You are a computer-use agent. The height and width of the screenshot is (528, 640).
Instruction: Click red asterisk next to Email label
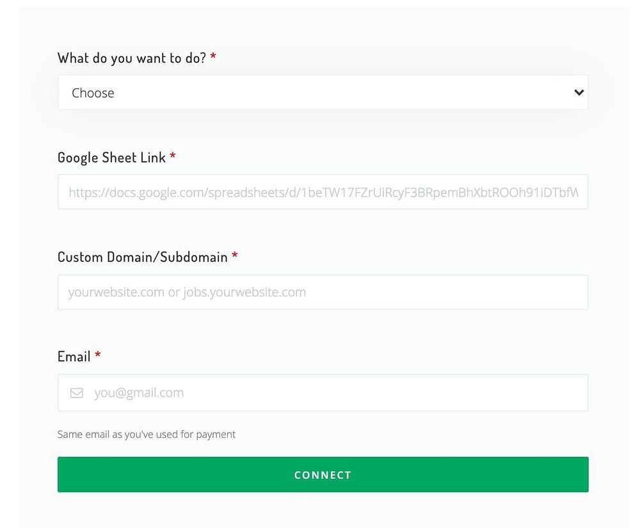click(98, 356)
